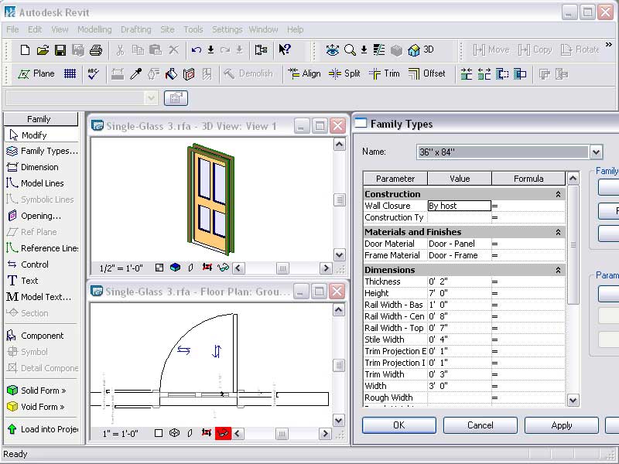Open the Help menu

tap(295, 29)
